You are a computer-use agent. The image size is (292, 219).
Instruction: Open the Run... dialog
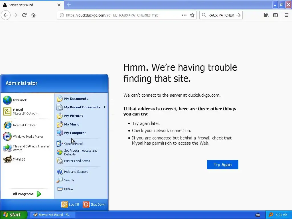[81, 189]
